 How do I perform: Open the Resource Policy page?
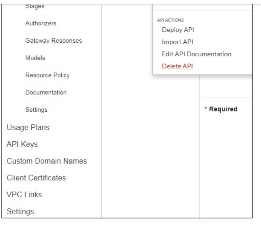tap(47, 75)
